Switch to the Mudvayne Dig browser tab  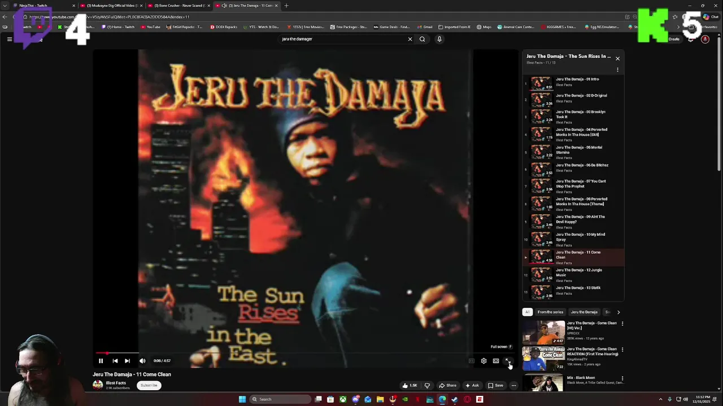click(111, 6)
